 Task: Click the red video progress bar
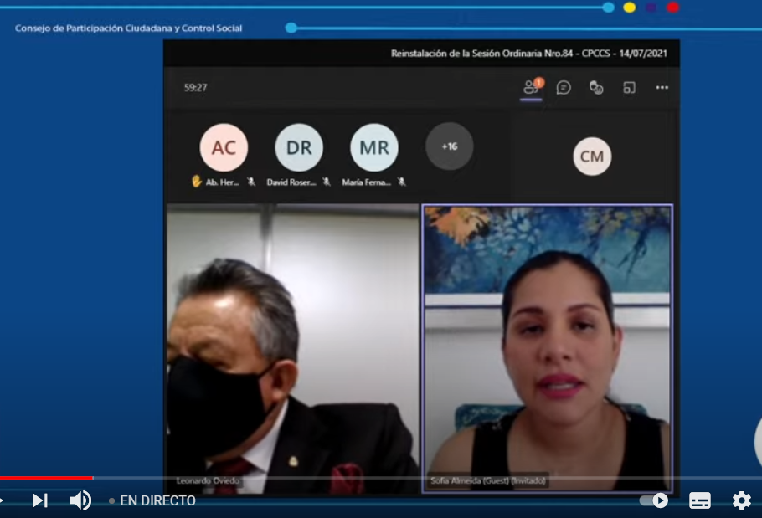pos(46,478)
